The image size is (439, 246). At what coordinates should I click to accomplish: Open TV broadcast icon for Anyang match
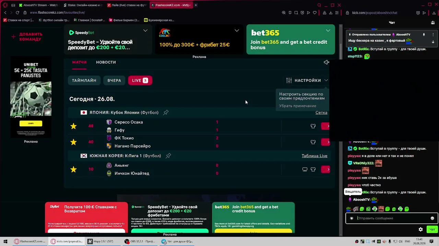click(305, 169)
